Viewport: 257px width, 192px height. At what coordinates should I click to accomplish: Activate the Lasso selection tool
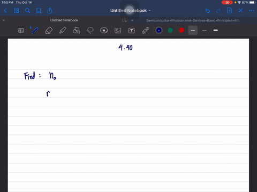click(90, 30)
